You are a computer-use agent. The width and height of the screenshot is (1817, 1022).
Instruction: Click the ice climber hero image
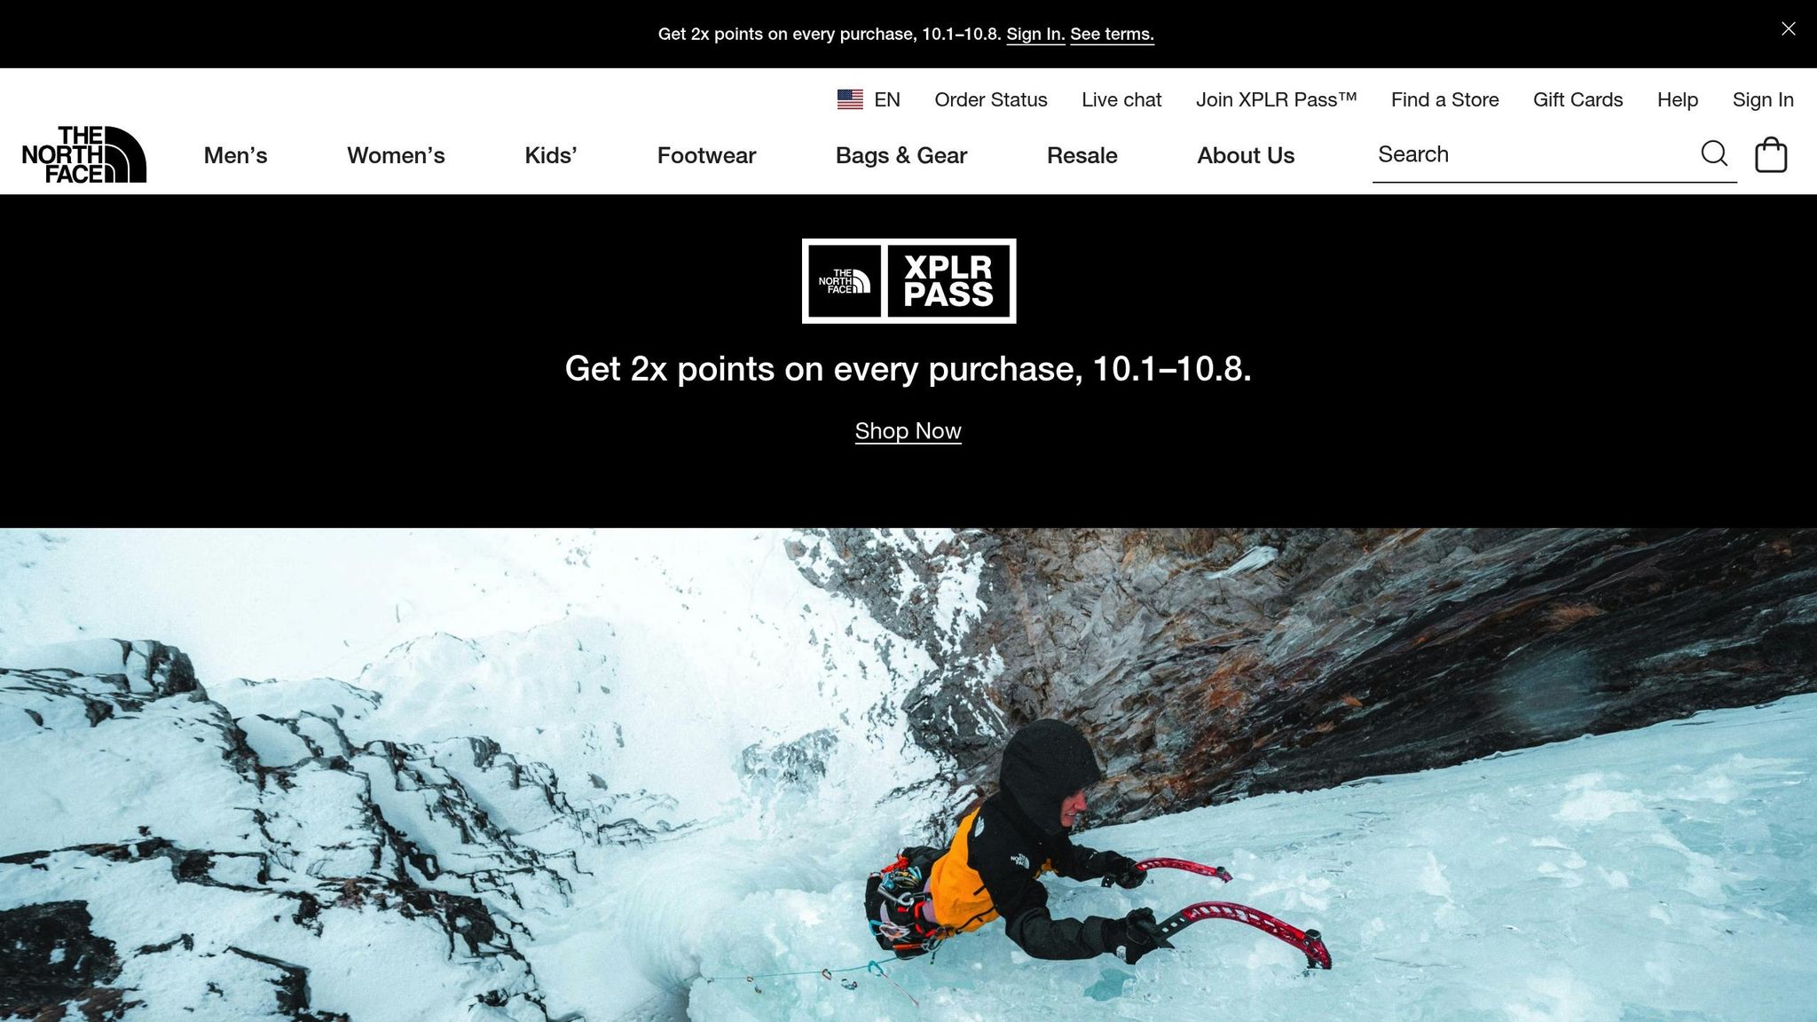coord(908,774)
